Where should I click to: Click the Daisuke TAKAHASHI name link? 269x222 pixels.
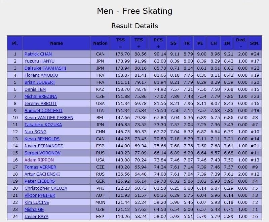pyautogui.click(x=45, y=68)
